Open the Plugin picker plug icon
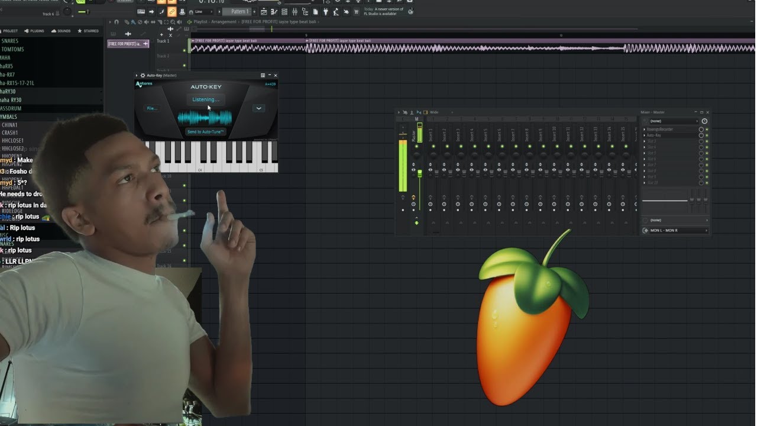Image resolution: width=757 pixels, height=426 pixels. pos(325,12)
